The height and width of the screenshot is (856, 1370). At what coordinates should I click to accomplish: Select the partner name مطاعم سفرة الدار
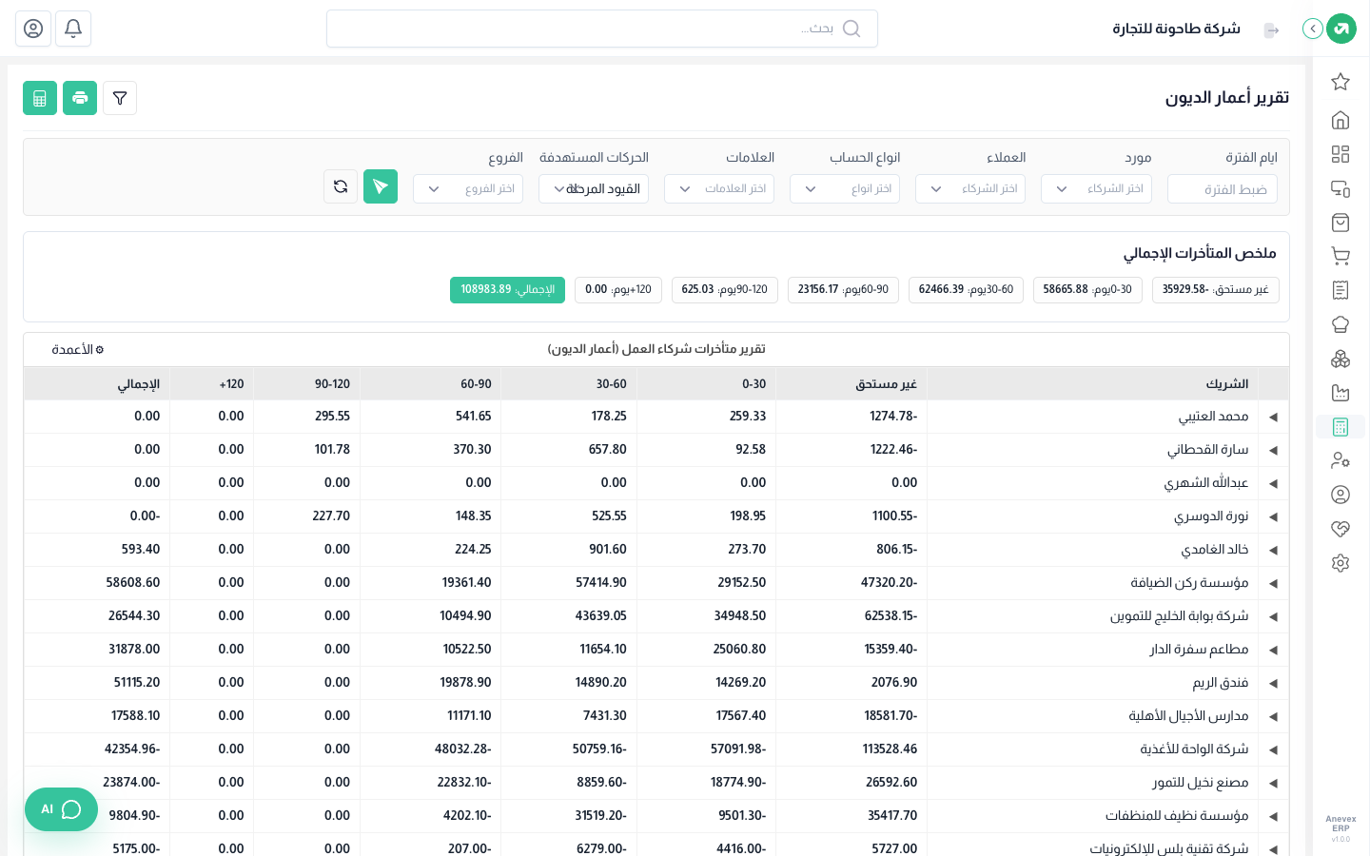click(x=1199, y=650)
